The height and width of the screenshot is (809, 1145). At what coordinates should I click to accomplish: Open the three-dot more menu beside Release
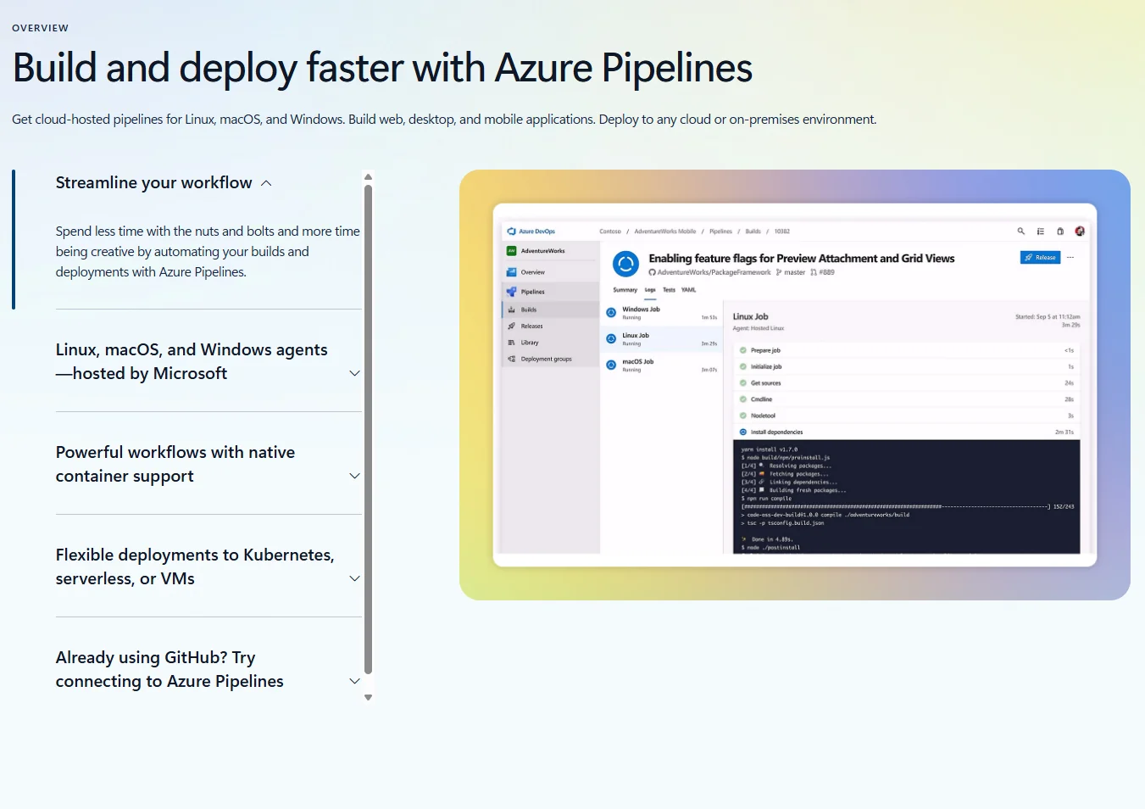coord(1070,258)
